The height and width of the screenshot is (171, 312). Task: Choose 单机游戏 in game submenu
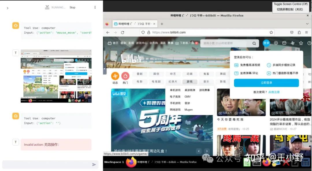[x=175, y=90]
